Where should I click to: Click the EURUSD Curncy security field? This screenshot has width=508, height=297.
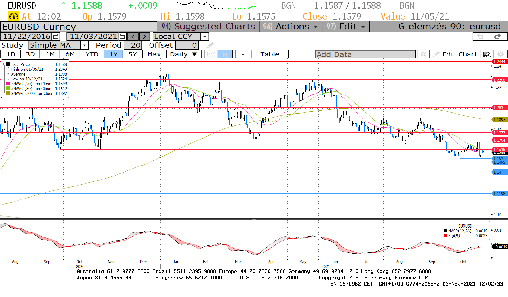point(79,27)
